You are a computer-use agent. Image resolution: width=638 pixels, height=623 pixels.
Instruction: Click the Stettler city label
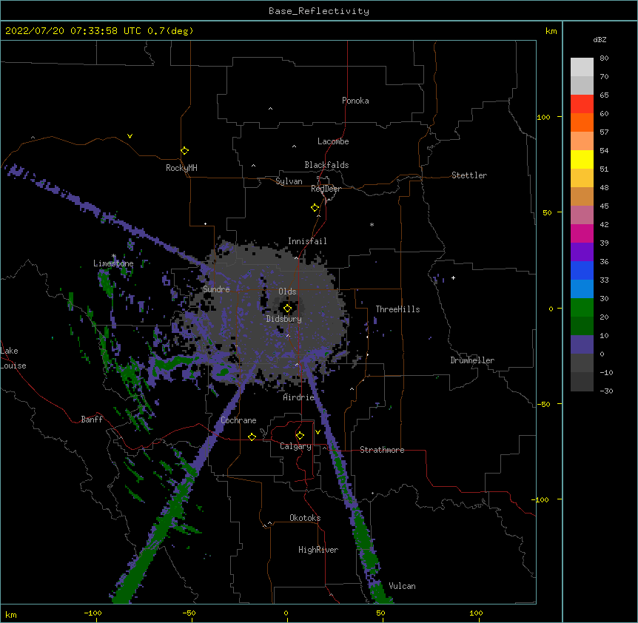point(469,175)
